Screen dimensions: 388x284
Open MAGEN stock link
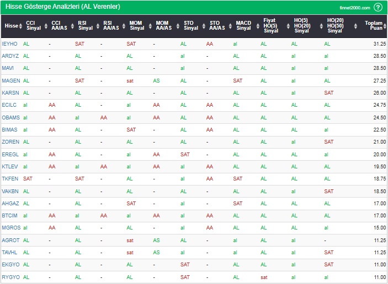[x=11, y=81]
